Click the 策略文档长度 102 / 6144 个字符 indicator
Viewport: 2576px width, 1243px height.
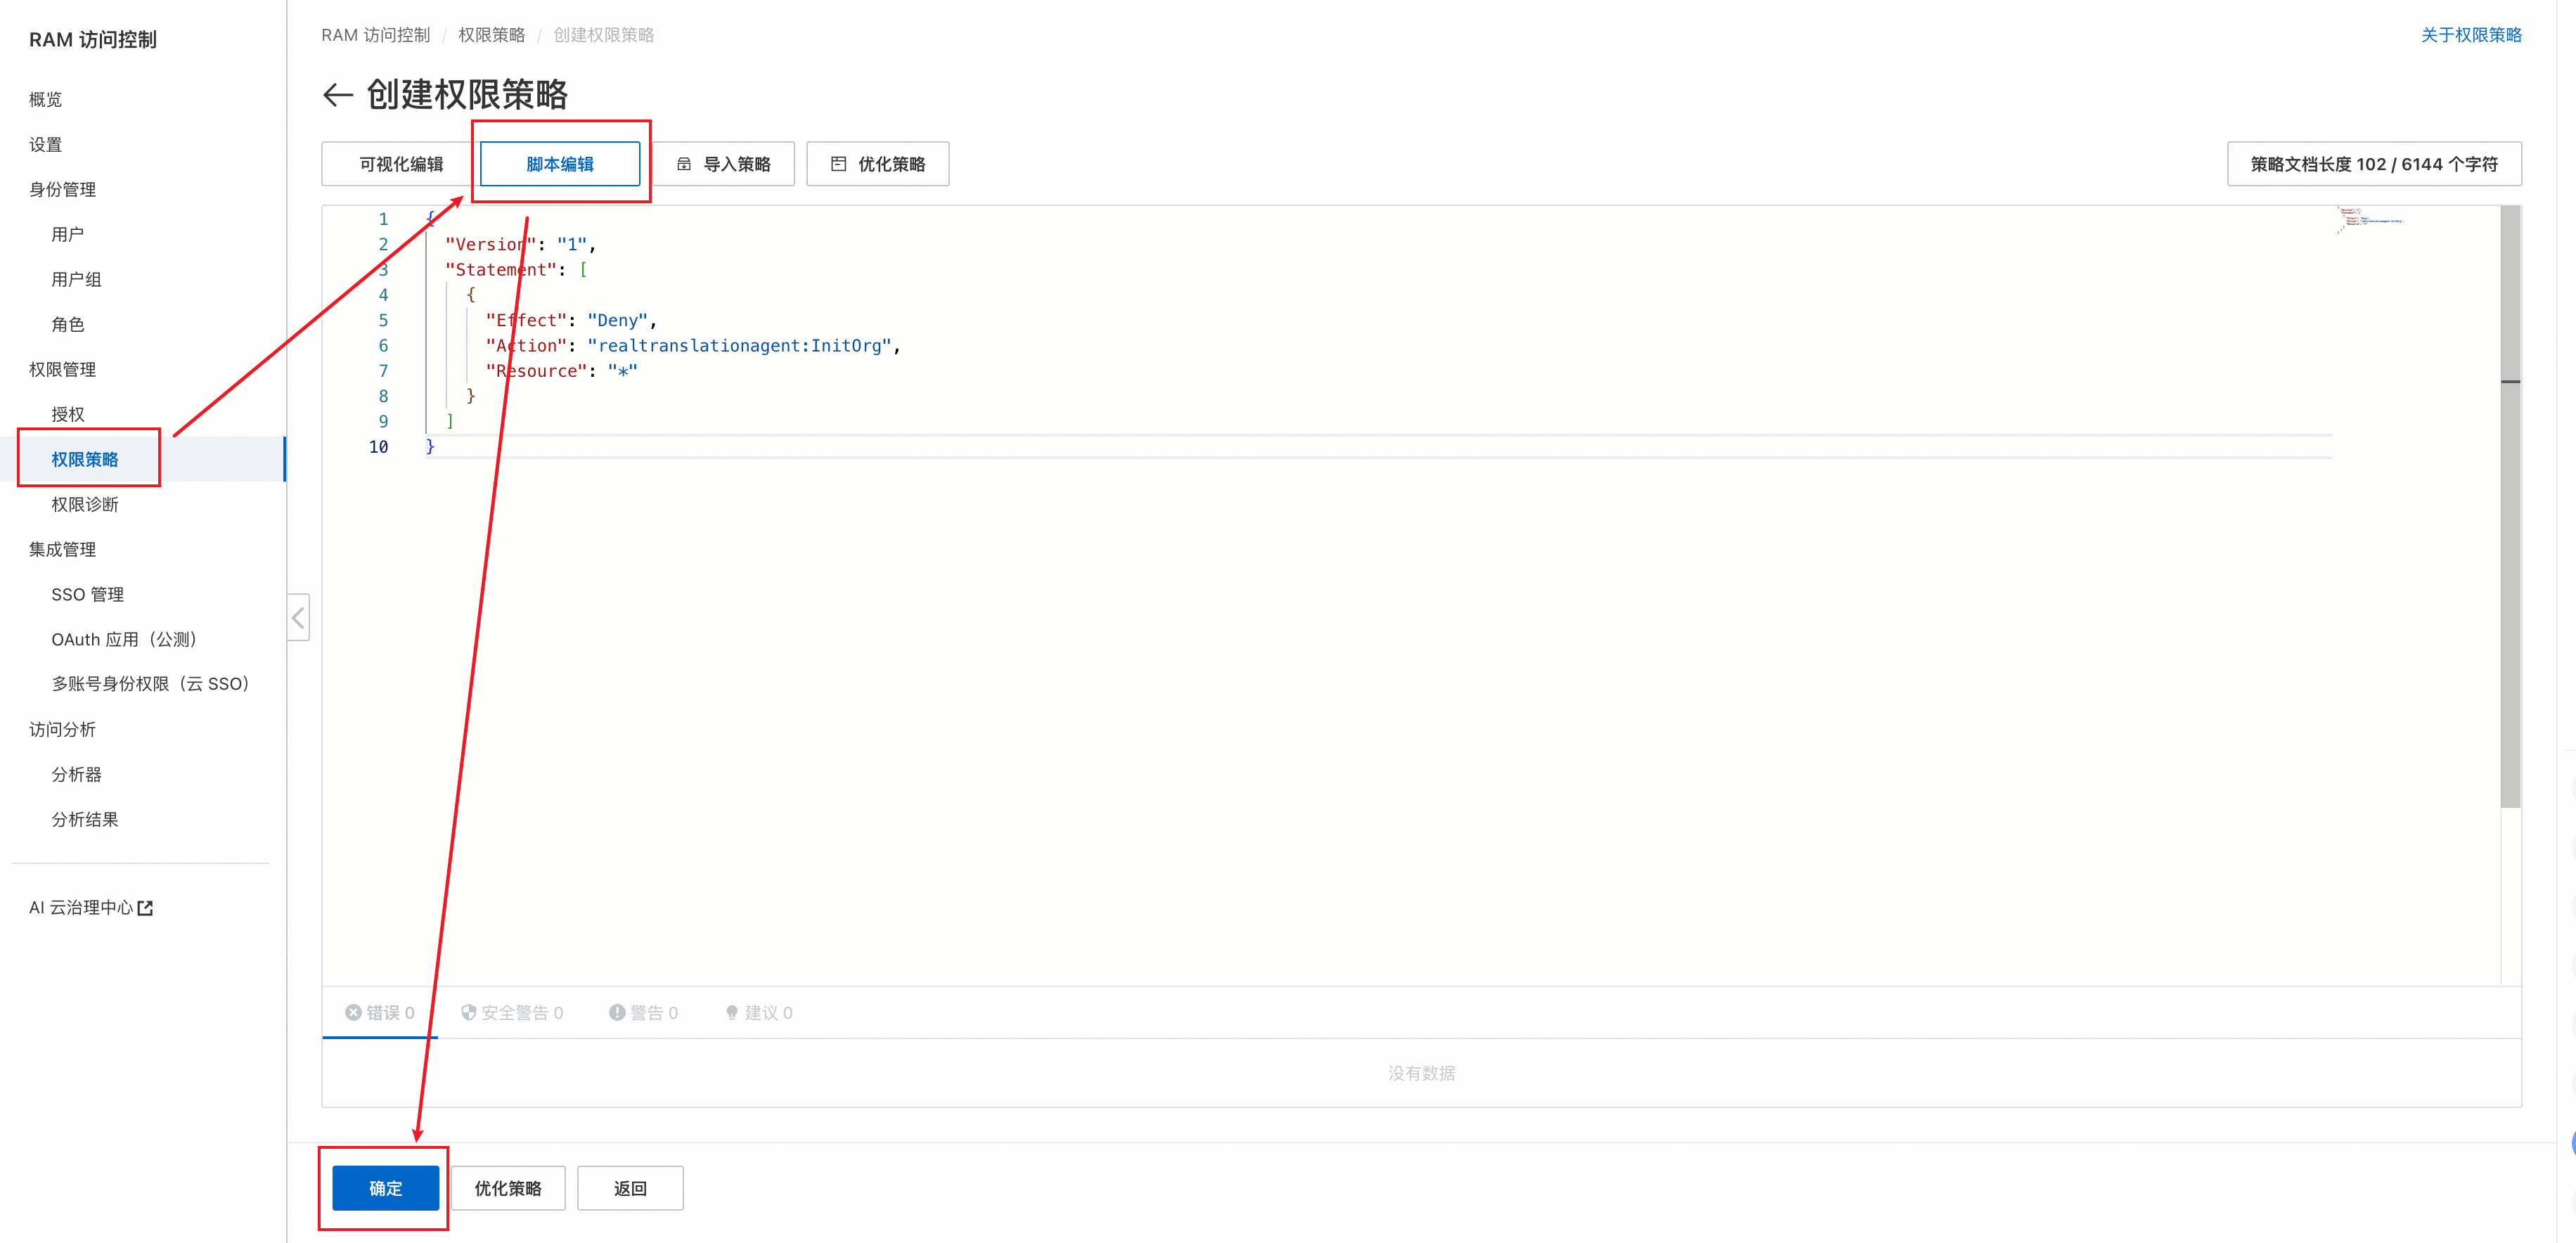point(2374,164)
